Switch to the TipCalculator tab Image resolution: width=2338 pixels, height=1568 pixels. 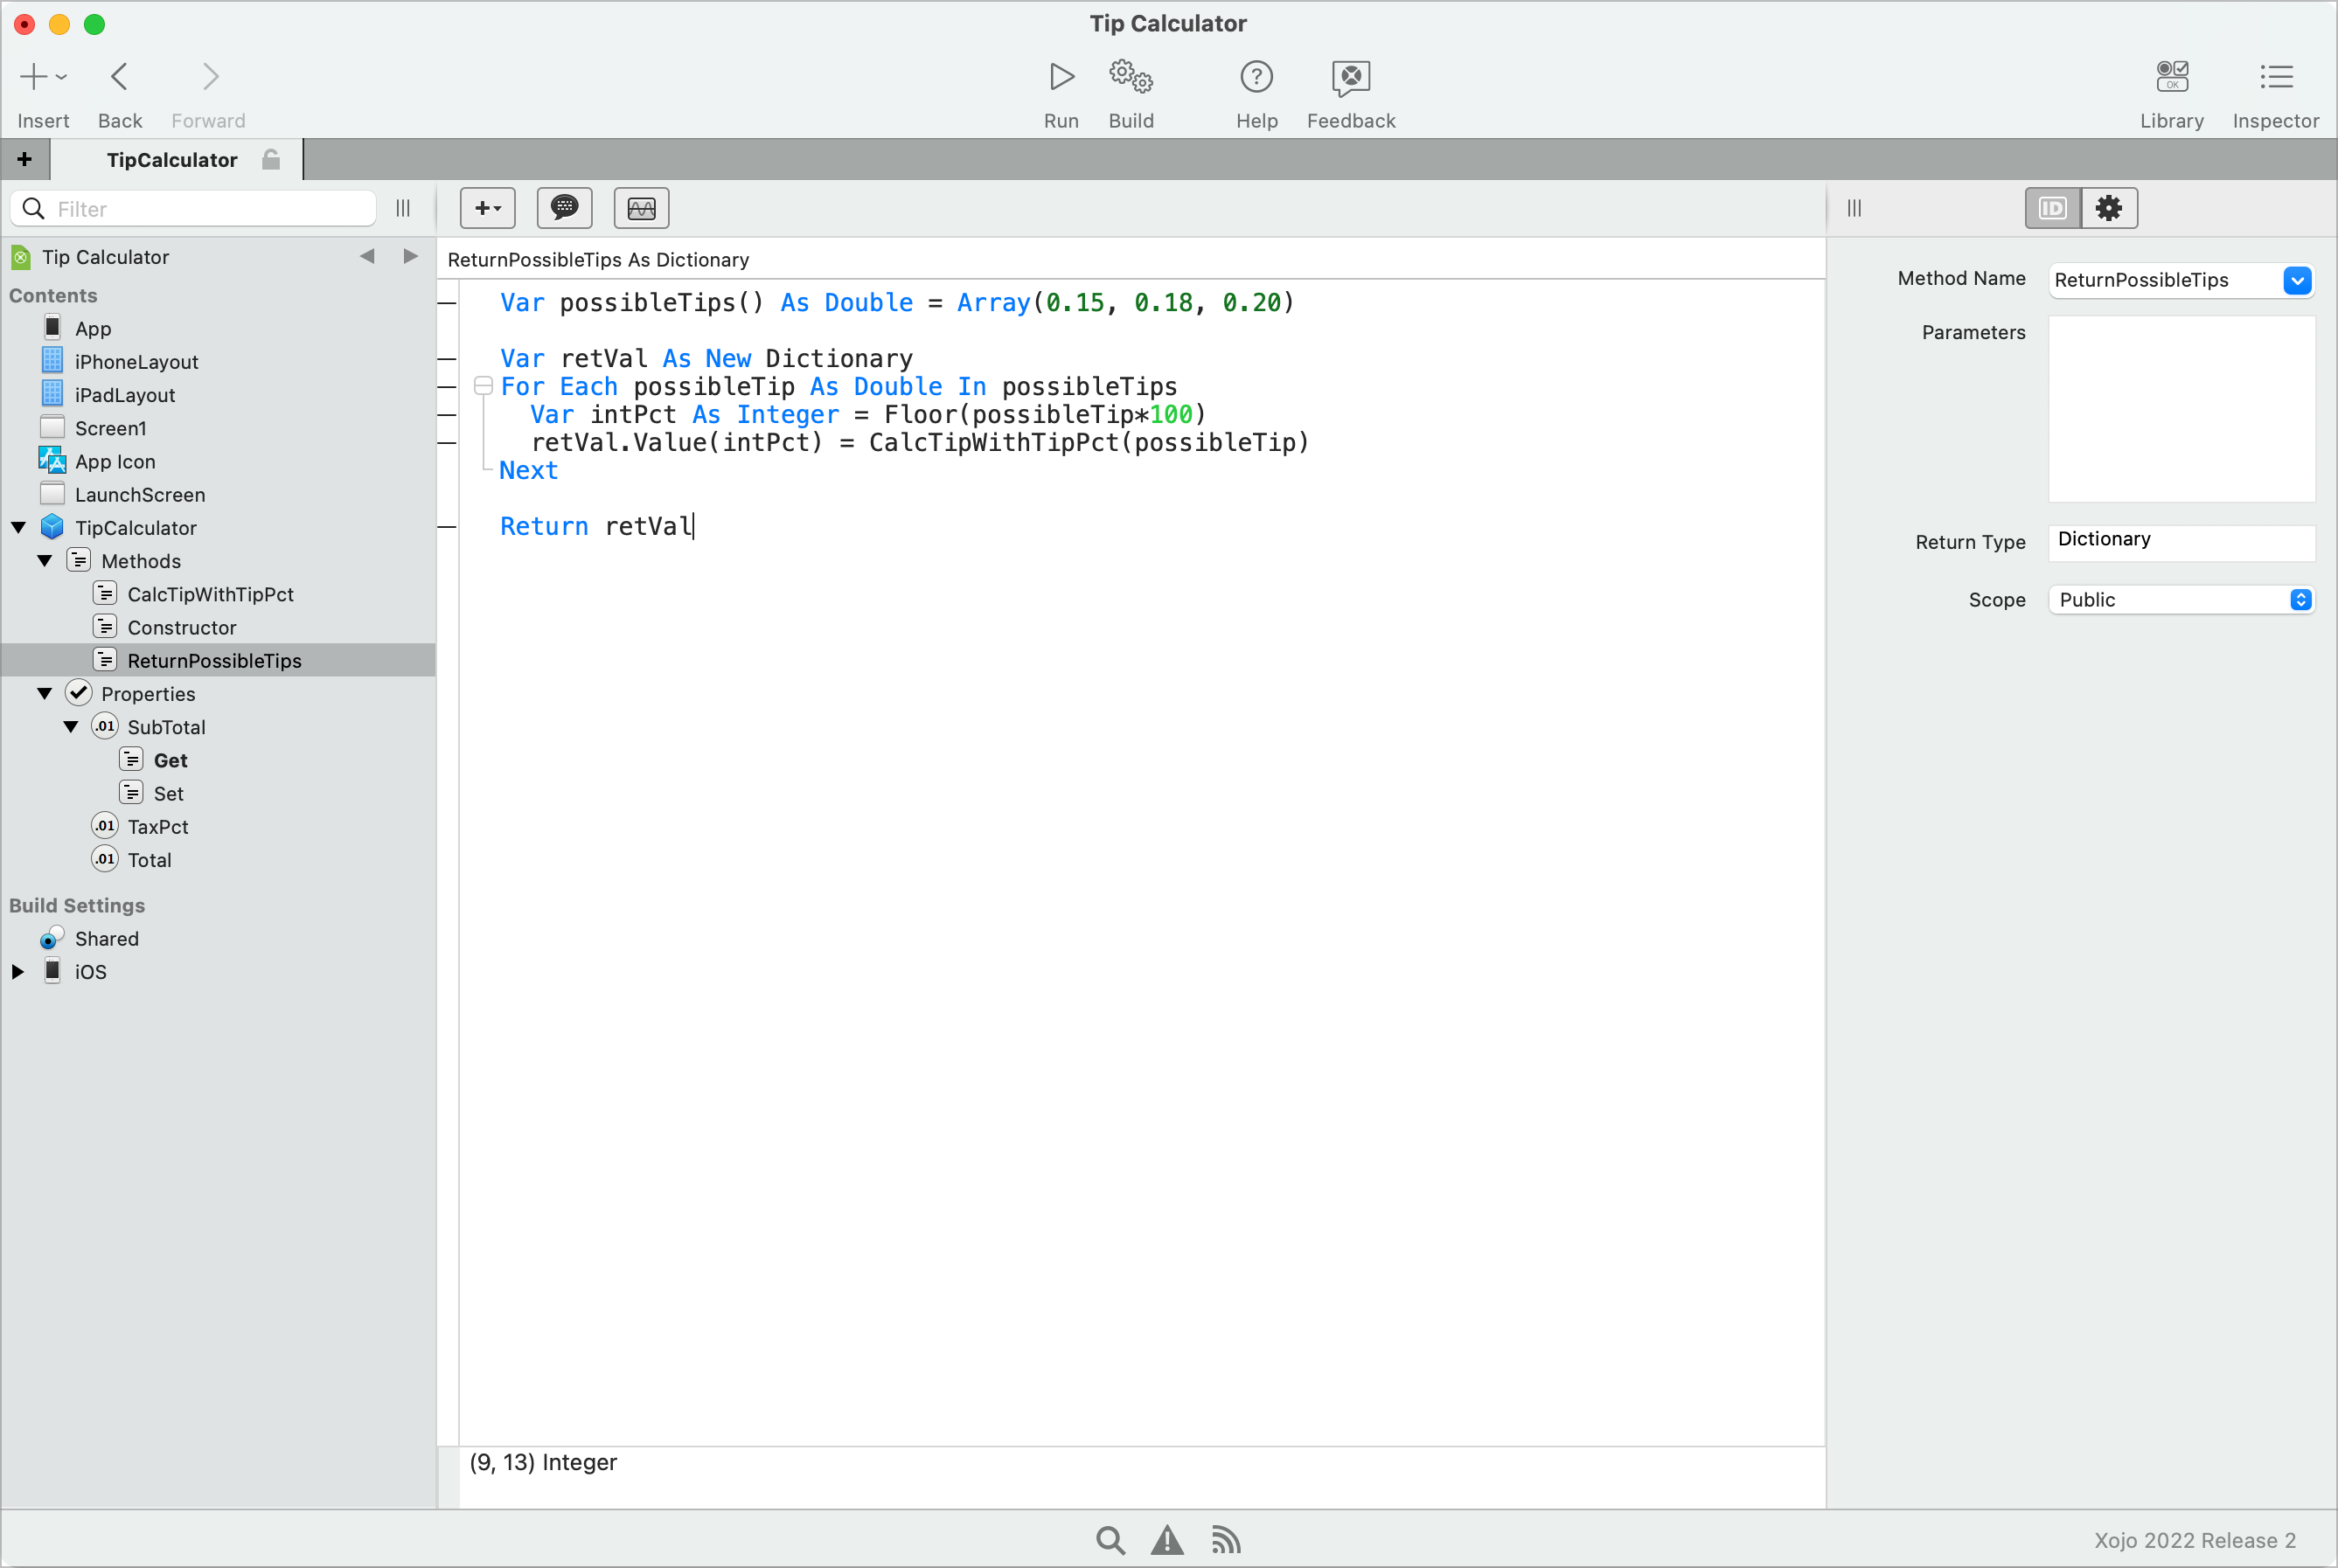click(171, 160)
